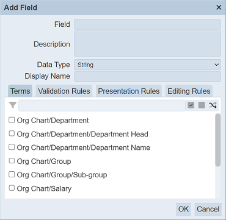Click the filter funnel icon
This screenshot has width=226, height=220.
tap(13, 105)
